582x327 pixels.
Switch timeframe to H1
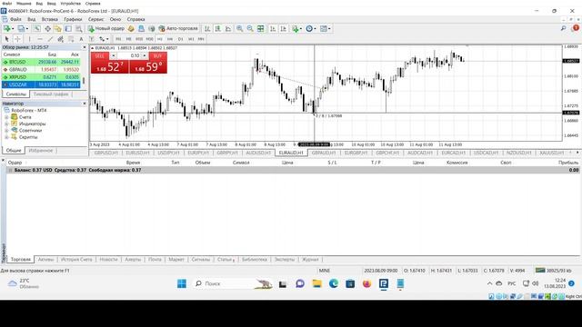pos(160,39)
